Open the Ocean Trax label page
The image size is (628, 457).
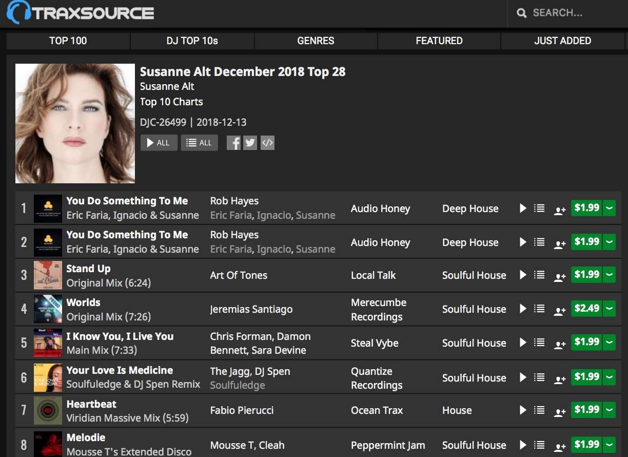[x=377, y=410]
